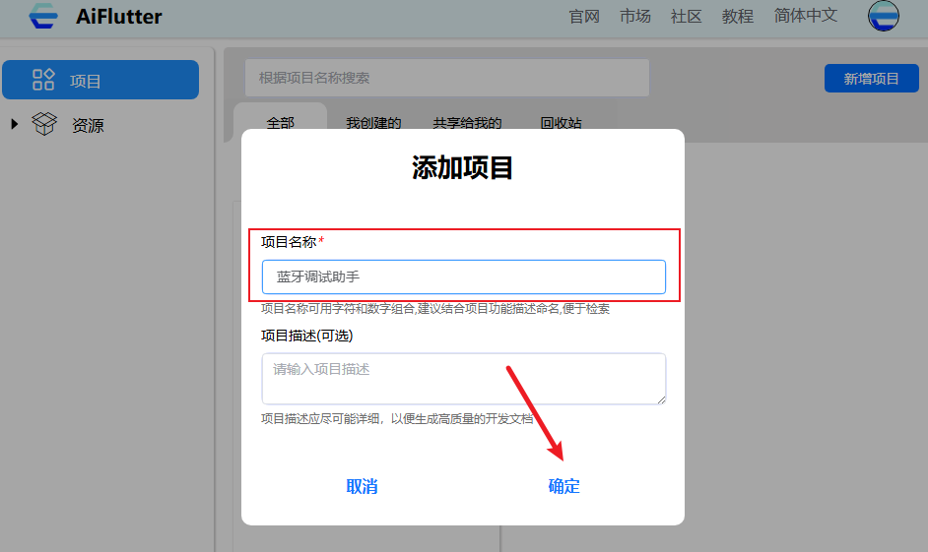Click the 项目名称 input containing 蓝牙调试助手
928x552 pixels.
(463, 276)
